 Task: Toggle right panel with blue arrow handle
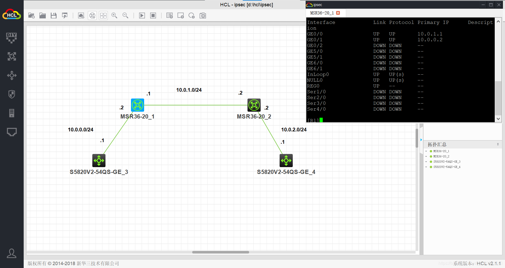421,140
